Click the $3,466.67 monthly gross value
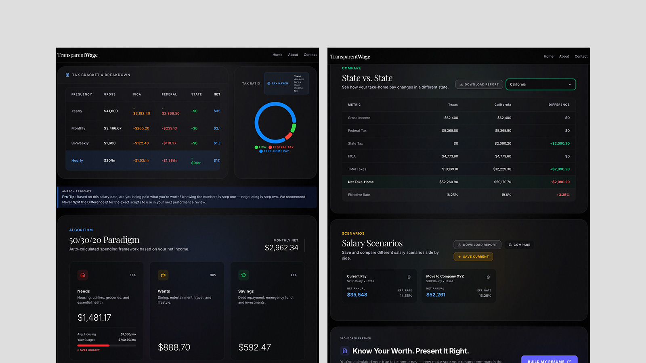 click(113, 128)
